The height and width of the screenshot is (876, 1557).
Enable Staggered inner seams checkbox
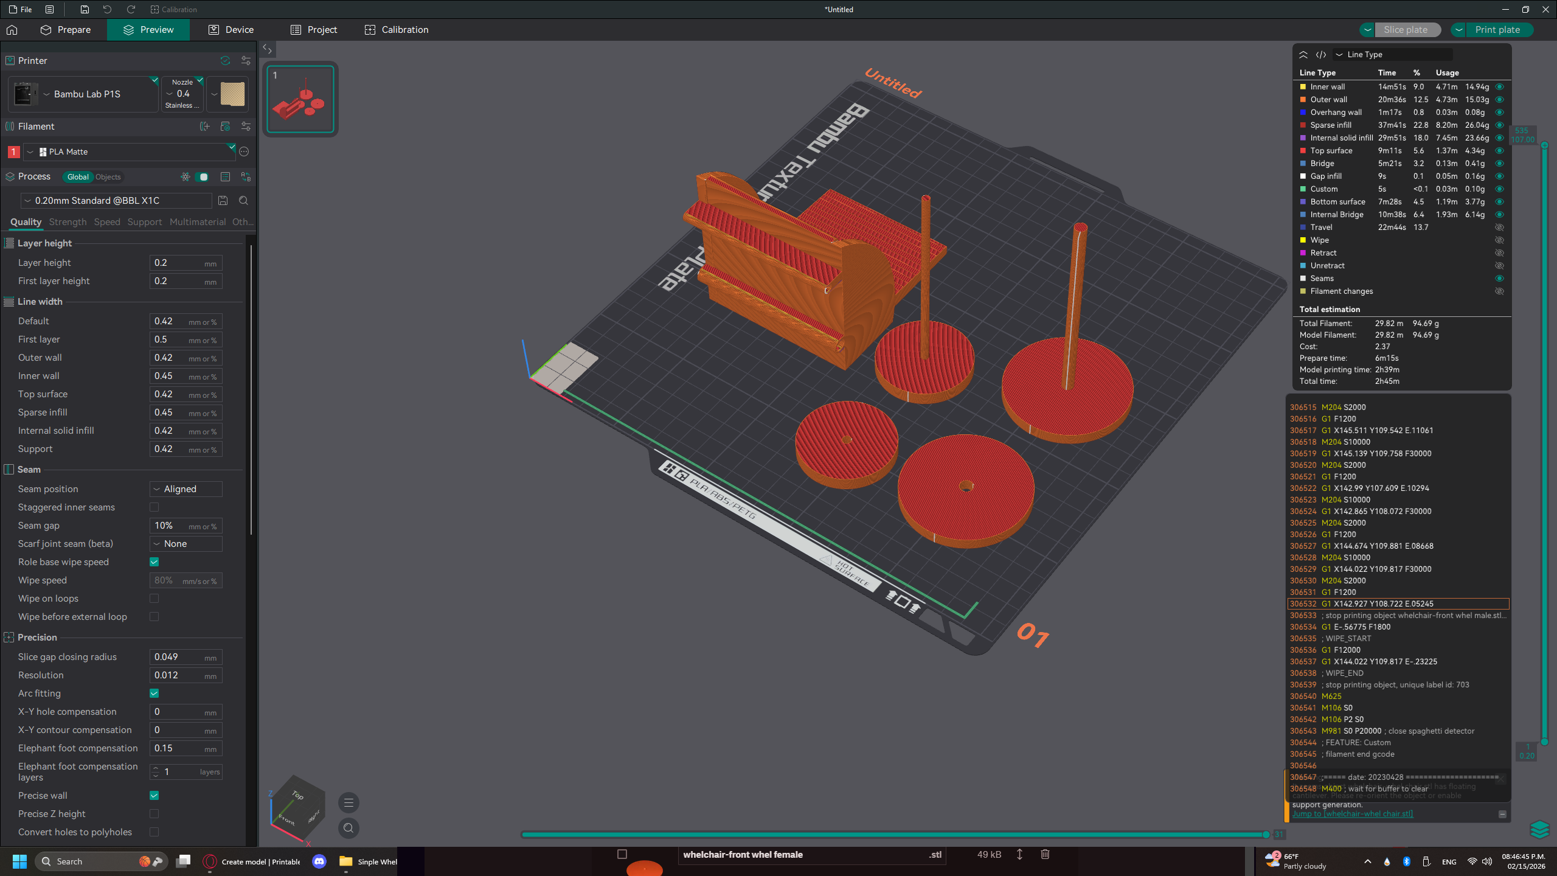pyautogui.click(x=154, y=507)
